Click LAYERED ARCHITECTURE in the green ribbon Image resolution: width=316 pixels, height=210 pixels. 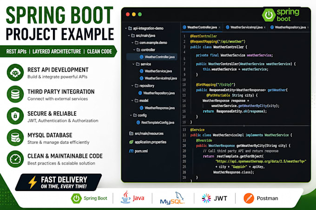coord(57,51)
